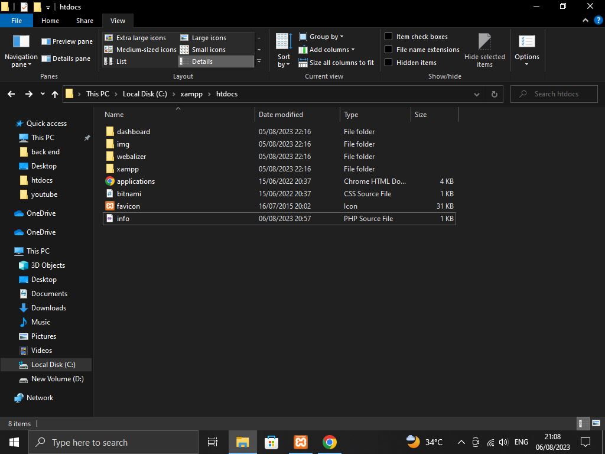Sort files by Type column

375,115
